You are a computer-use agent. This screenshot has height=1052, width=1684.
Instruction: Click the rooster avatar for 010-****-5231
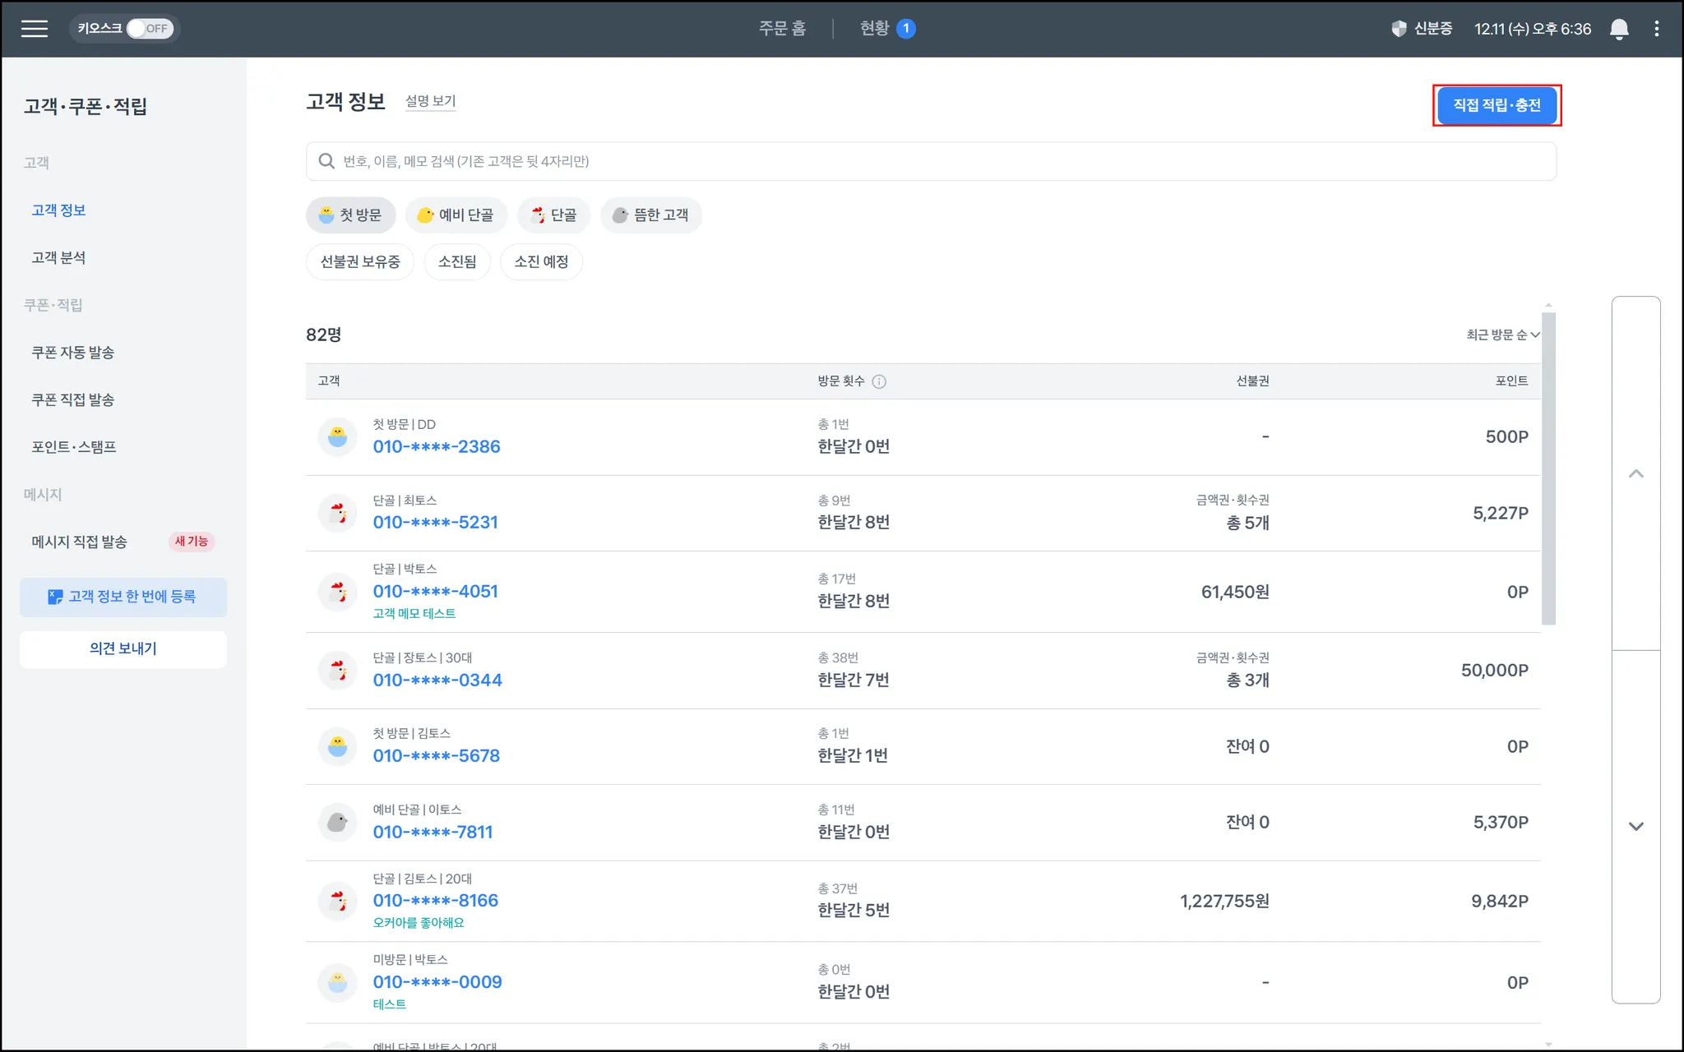click(x=337, y=514)
